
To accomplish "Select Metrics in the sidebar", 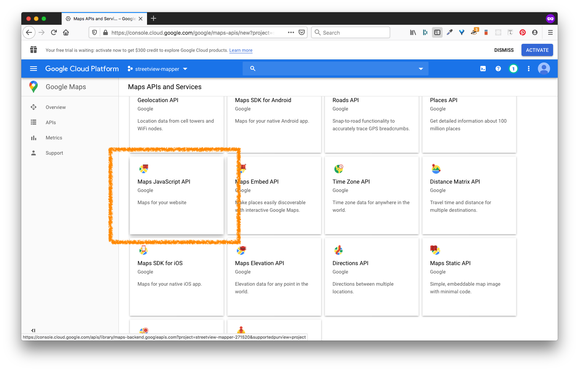I will point(54,138).
